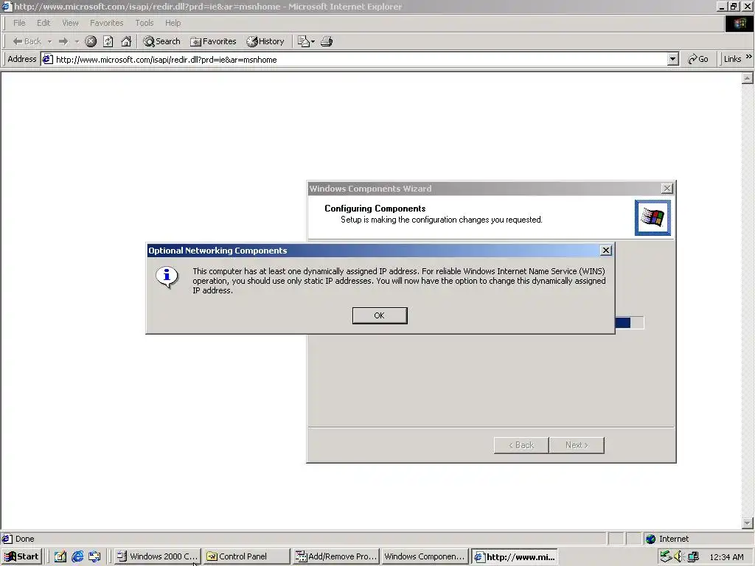The image size is (755, 566).
Task: Switch to Add/Remove Pro... taskbar button
Action: click(x=336, y=556)
